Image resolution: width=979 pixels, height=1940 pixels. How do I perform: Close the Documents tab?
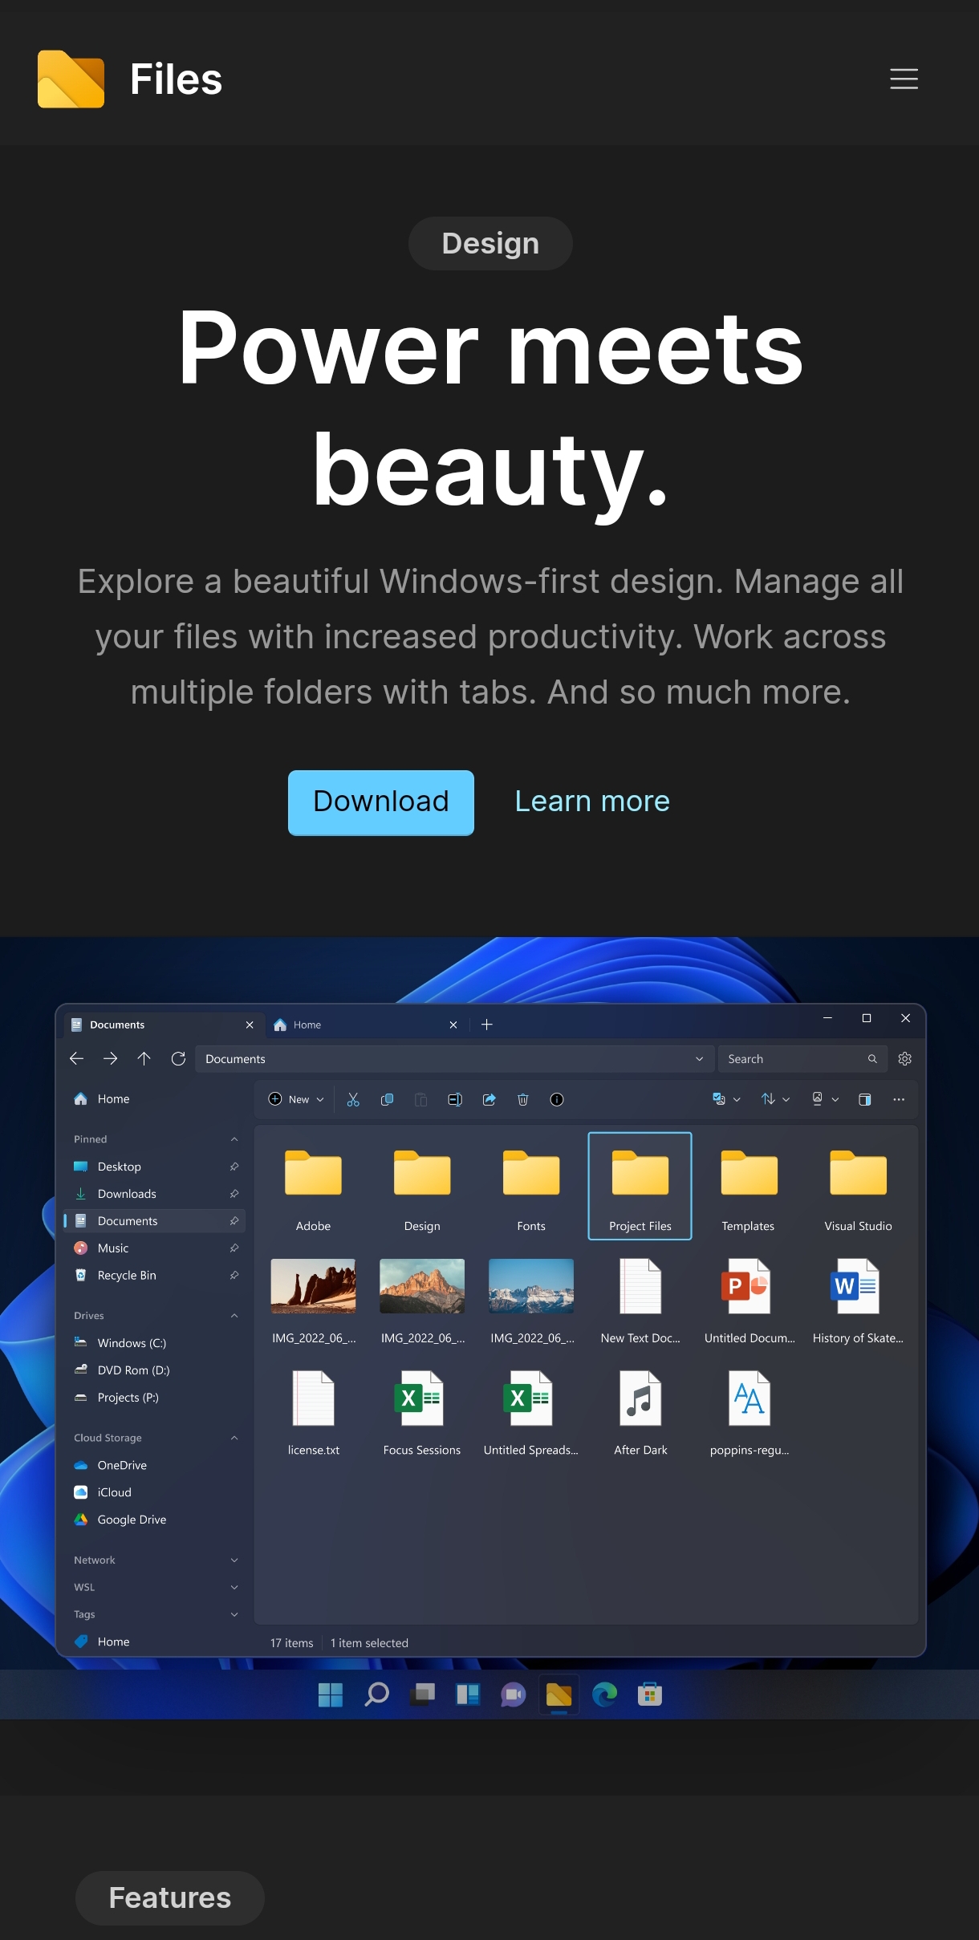point(250,1025)
